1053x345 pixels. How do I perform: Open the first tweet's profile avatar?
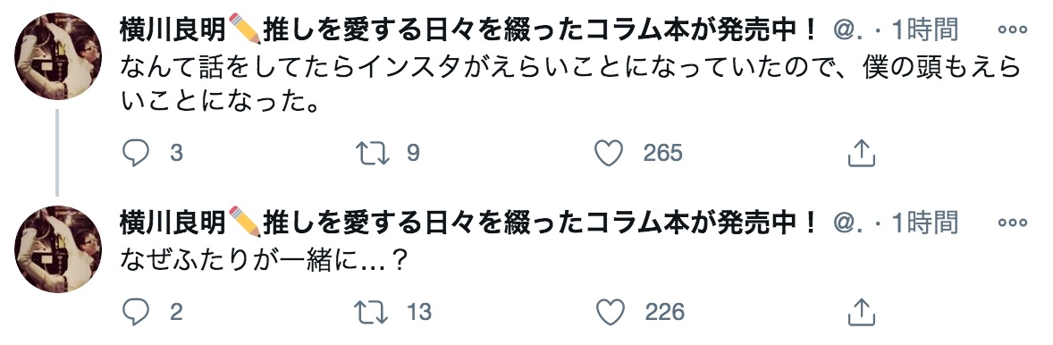point(58,56)
